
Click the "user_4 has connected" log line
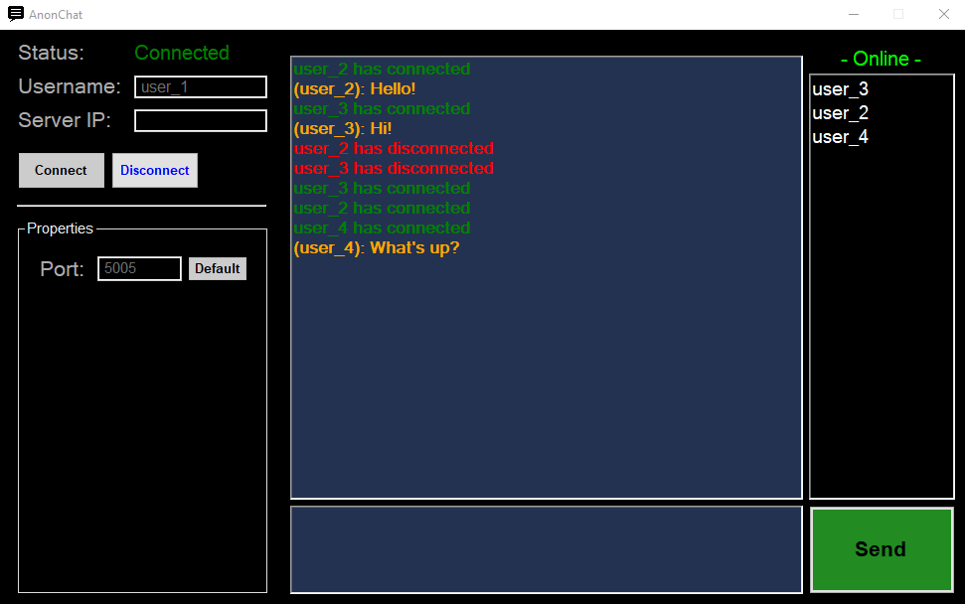pos(382,228)
